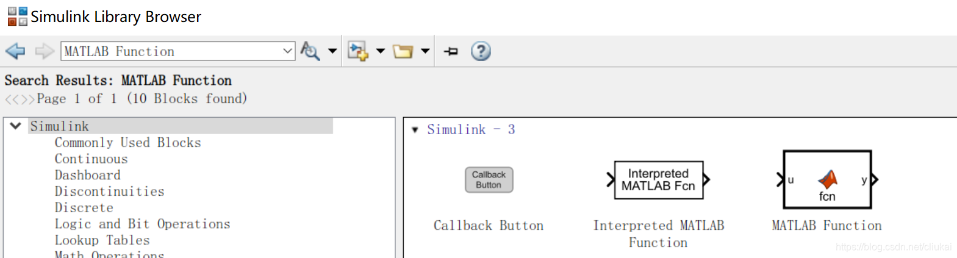Collapse the Simulink - 3 results group triangle
This screenshot has width=957, height=258.
tap(415, 130)
